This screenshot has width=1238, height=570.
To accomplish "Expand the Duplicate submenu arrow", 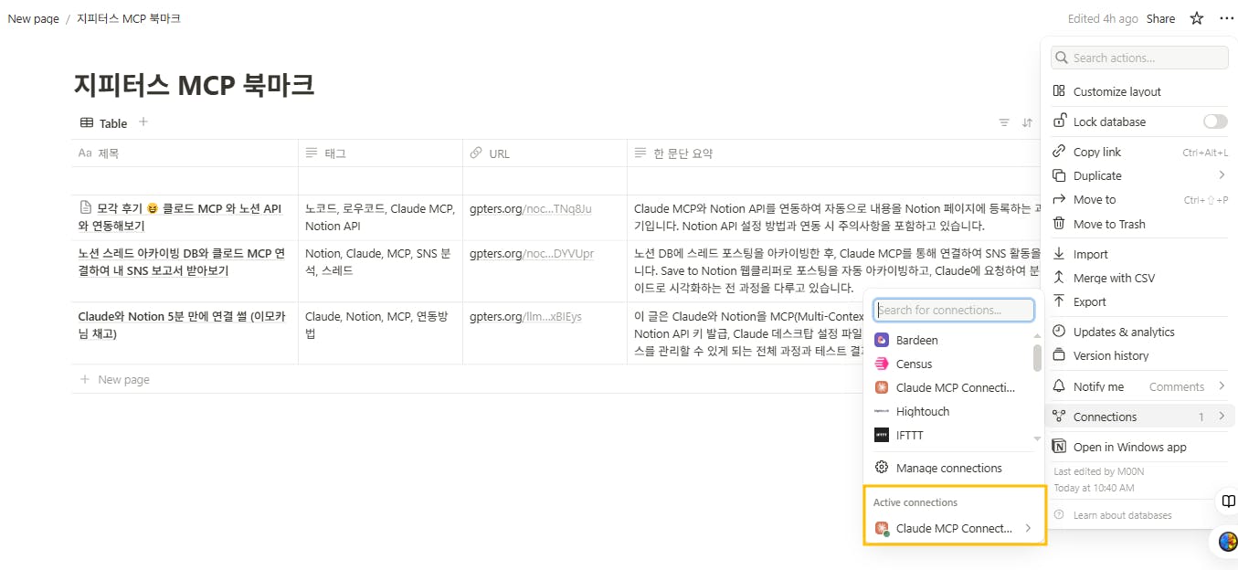I will click(x=1222, y=175).
